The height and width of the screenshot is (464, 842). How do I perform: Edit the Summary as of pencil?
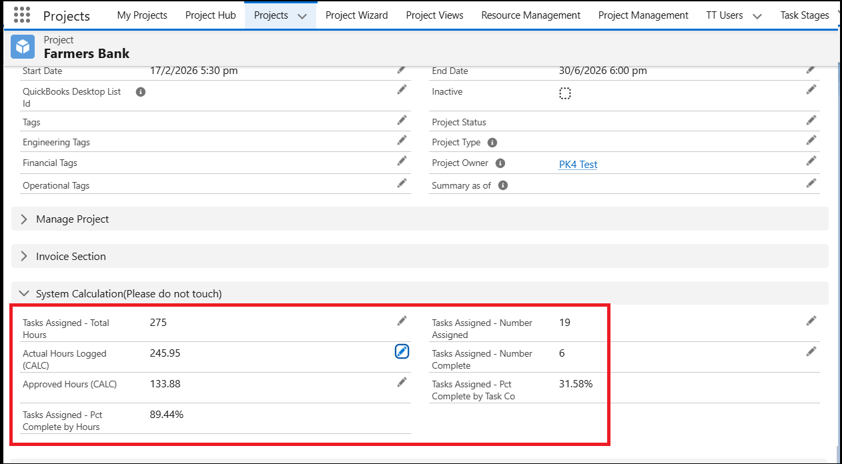coord(811,183)
